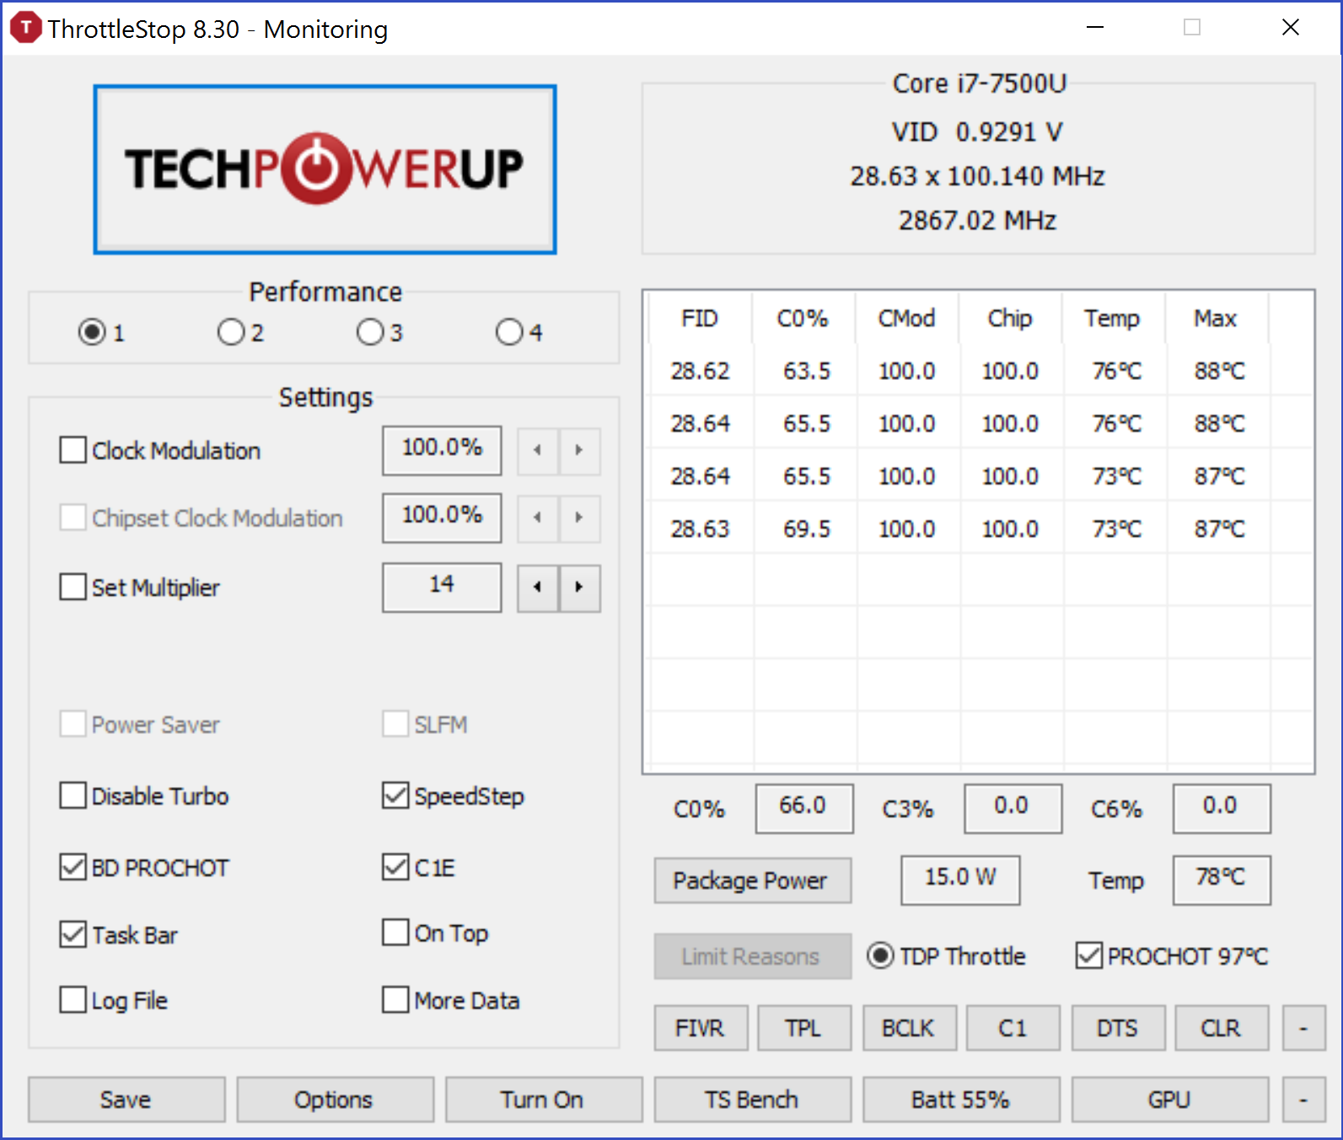This screenshot has width=1343, height=1140.
Task: Decrease the Clock Modulation percentage arrow
Action: tap(538, 451)
